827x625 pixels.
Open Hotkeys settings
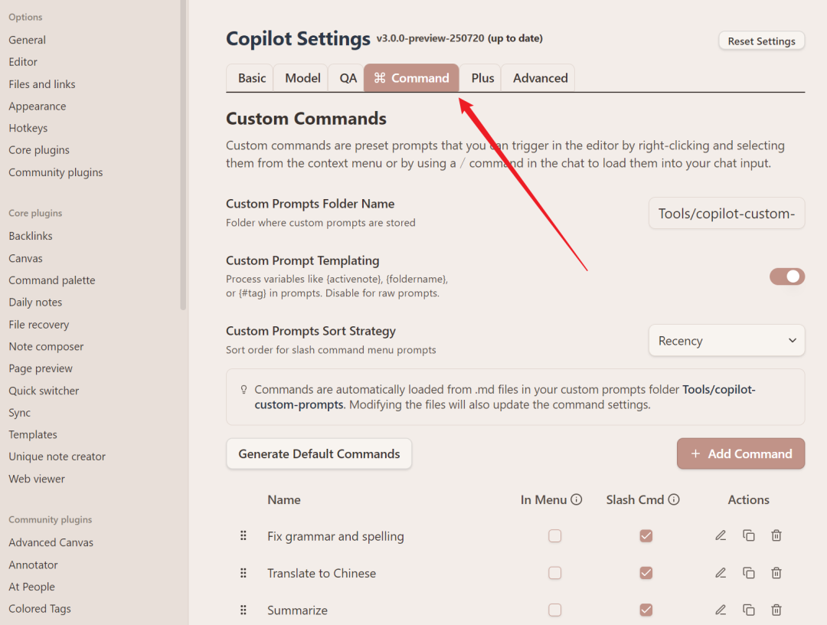click(28, 128)
